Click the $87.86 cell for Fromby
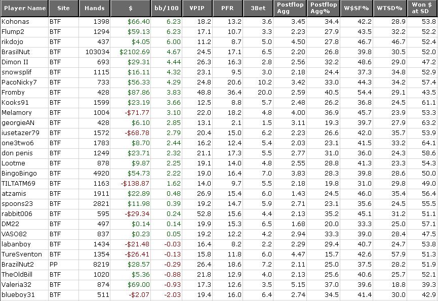The image size is (438, 301). [x=139, y=93]
